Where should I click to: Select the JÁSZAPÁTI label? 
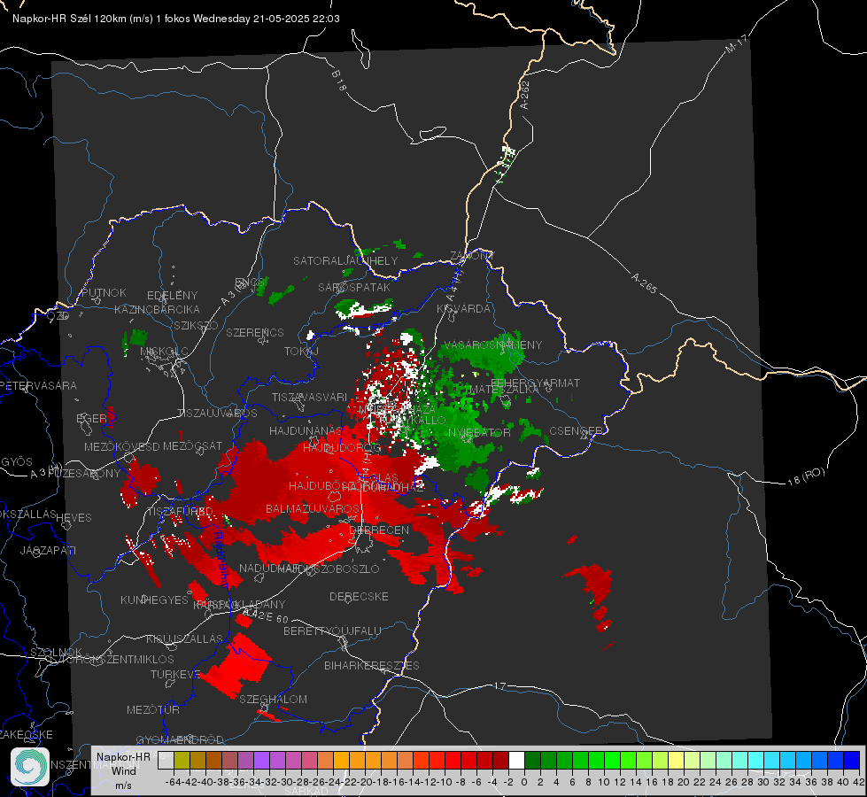[48, 550]
